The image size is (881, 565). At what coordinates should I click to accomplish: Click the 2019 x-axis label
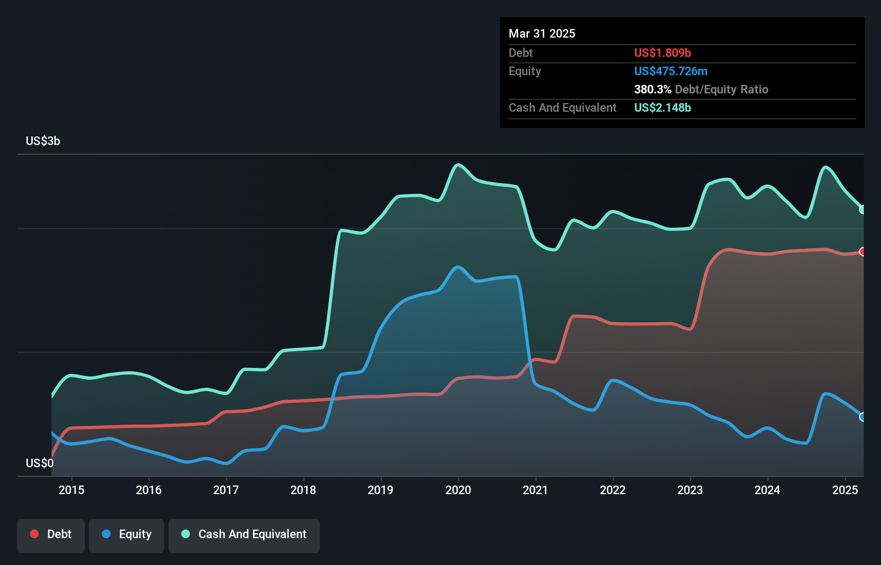click(x=380, y=490)
